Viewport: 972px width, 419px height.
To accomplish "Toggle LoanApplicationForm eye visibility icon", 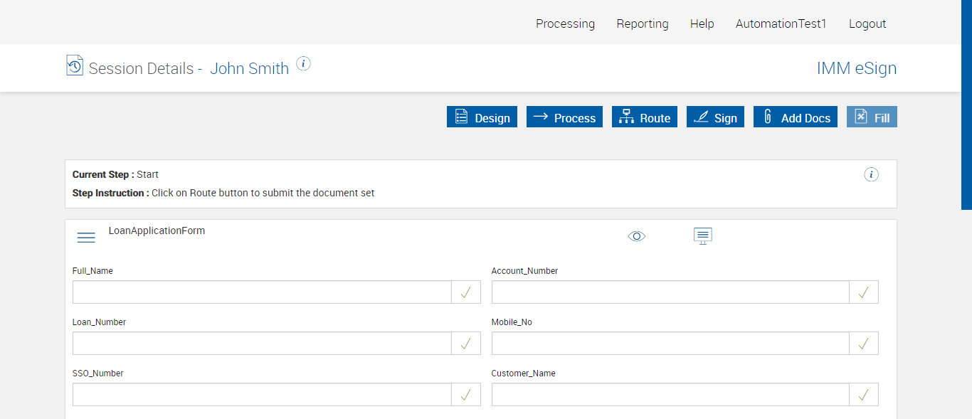I will pos(637,236).
